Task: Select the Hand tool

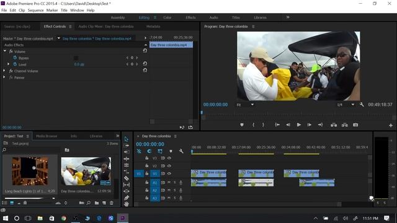Action: pyautogui.click(x=127, y=204)
